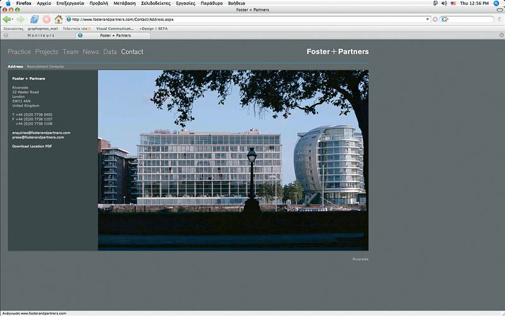The height and width of the screenshot is (316, 505).
Task: Click the URL address field
Action: coord(248,20)
